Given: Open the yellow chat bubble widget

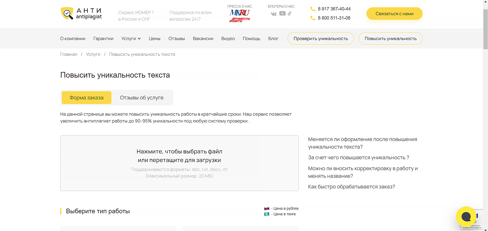Looking at the screenshot, I should (466, 217).
